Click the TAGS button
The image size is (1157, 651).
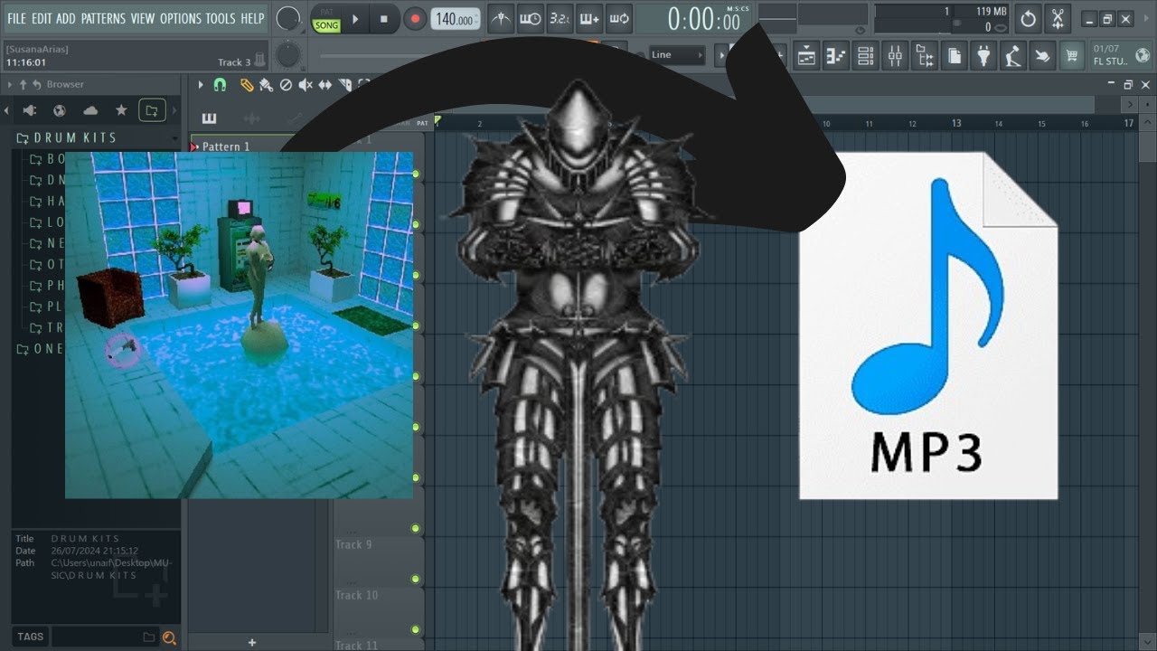tap(30, 637)
